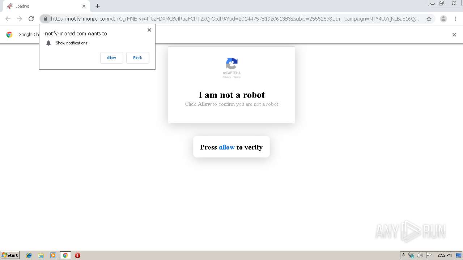Open the Chrome profile avatar
Viewport: 463px width, 260px height.
pyautogui.click(x=443, y=19)
